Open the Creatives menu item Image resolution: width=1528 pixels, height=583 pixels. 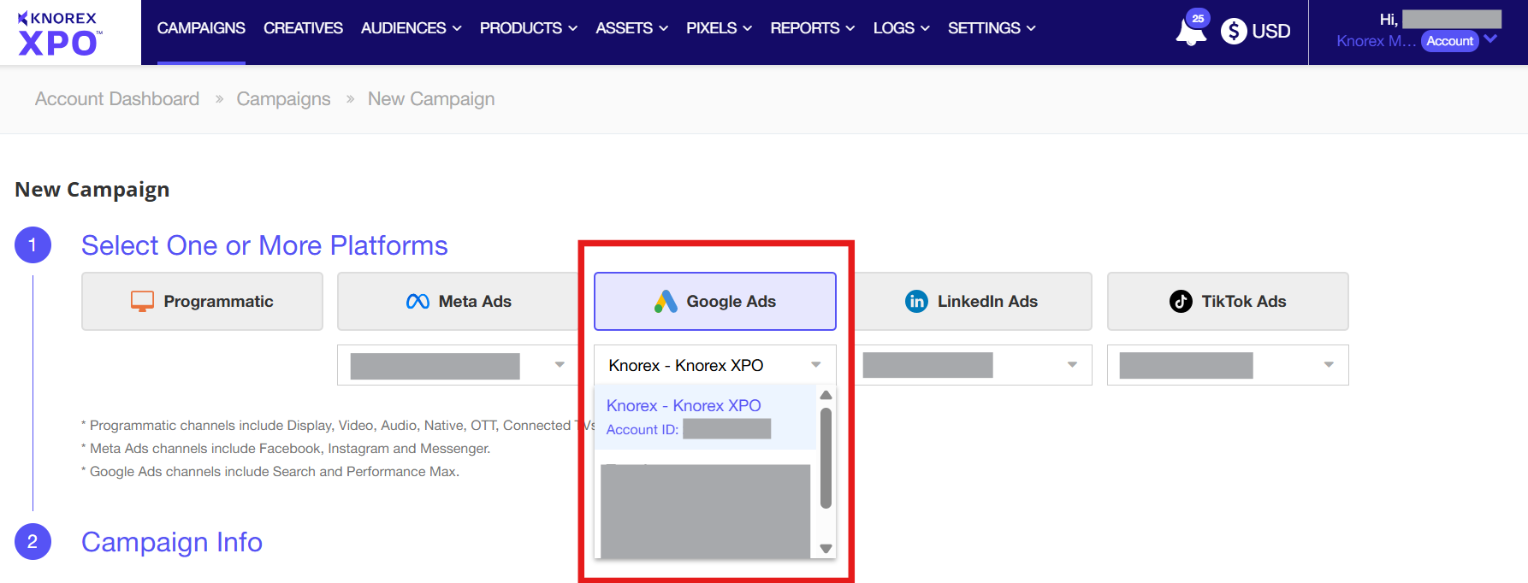tap(303, 28)
